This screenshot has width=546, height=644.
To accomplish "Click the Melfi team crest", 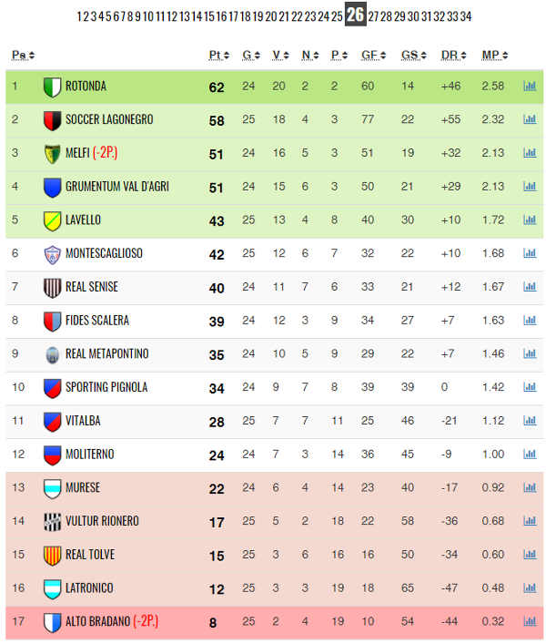I will 53,154.
